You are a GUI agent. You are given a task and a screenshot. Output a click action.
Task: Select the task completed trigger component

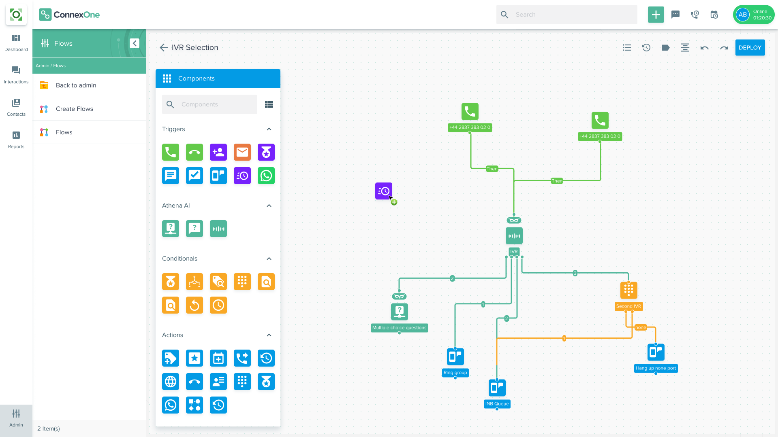194,176
